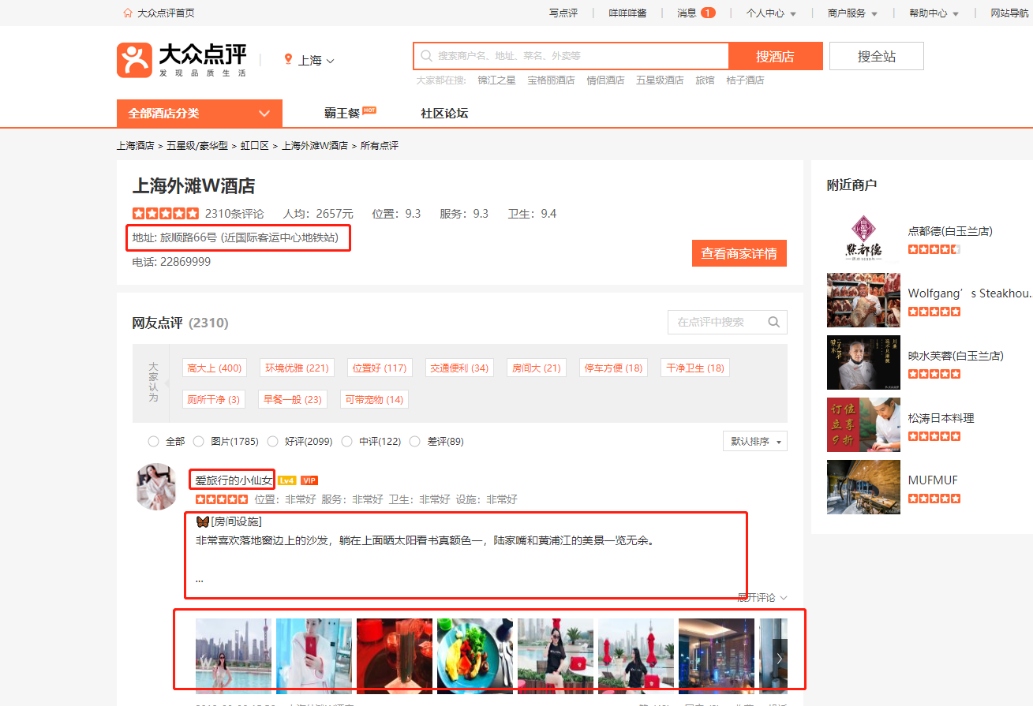Click the 虹口区 breadcrumb link
This screenshot has width=1033, height=706.
(x=255, y=146)
